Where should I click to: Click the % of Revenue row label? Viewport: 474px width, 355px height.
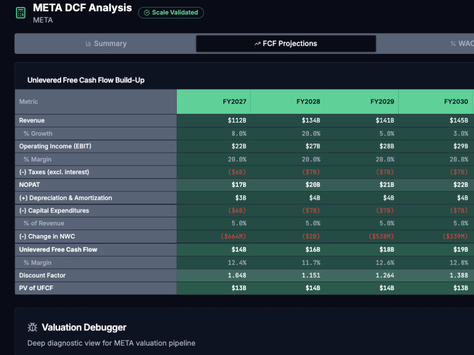click(x=44, y=223)
